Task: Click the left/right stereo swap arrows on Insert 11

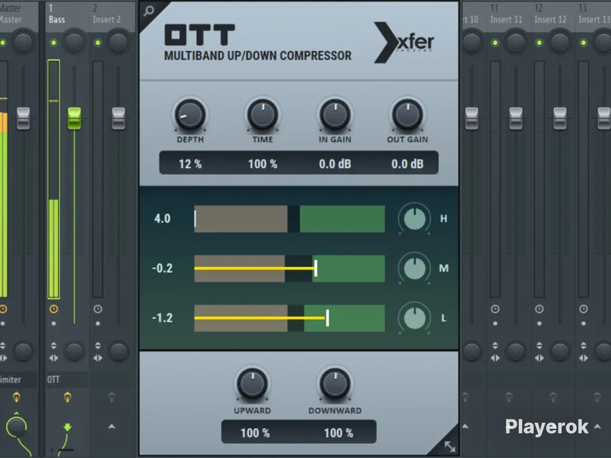Action: [495, 358]
